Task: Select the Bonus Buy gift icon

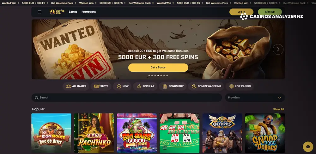Action: point(165,86)
